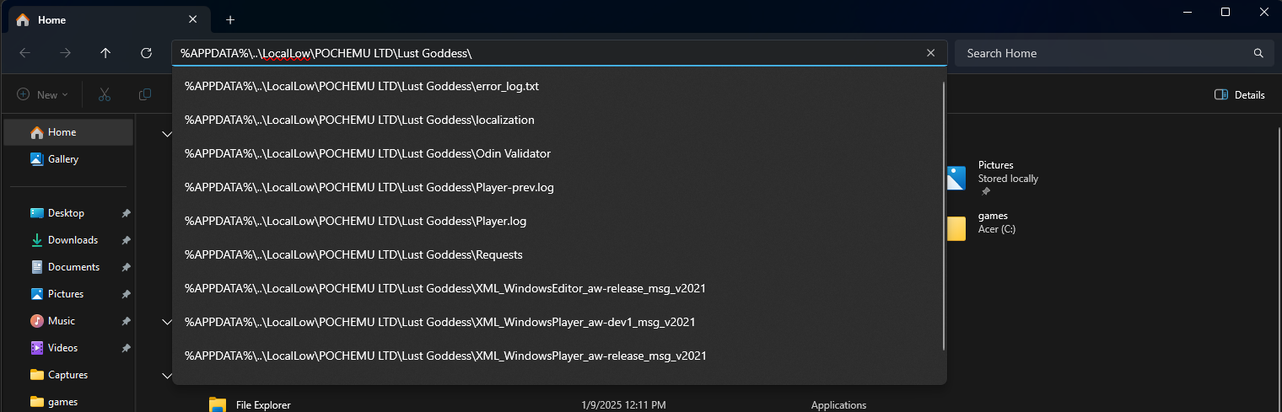The width and height of the screenshot is (1282, 412).
Task: Unpin Downloads using its pin icon
Action: pos(126,240)
